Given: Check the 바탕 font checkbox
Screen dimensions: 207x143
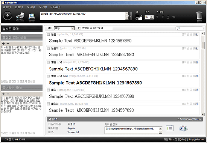Looking at the screenshot, I should pos(49,90).
